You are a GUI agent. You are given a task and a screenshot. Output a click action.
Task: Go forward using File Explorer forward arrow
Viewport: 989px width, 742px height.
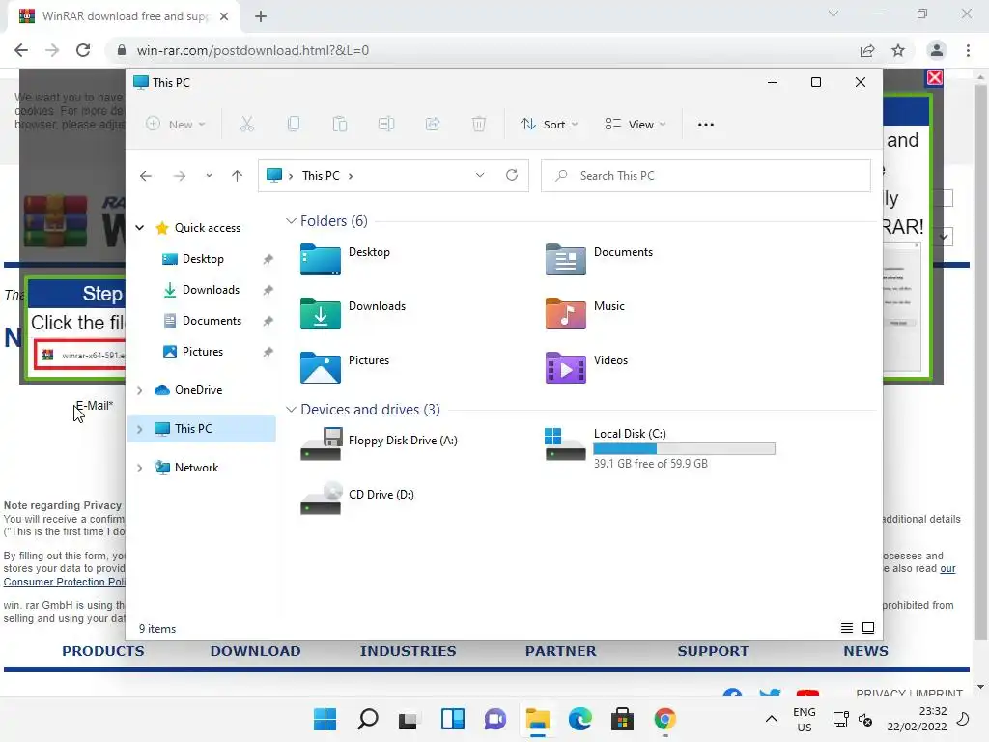point(180,176)
